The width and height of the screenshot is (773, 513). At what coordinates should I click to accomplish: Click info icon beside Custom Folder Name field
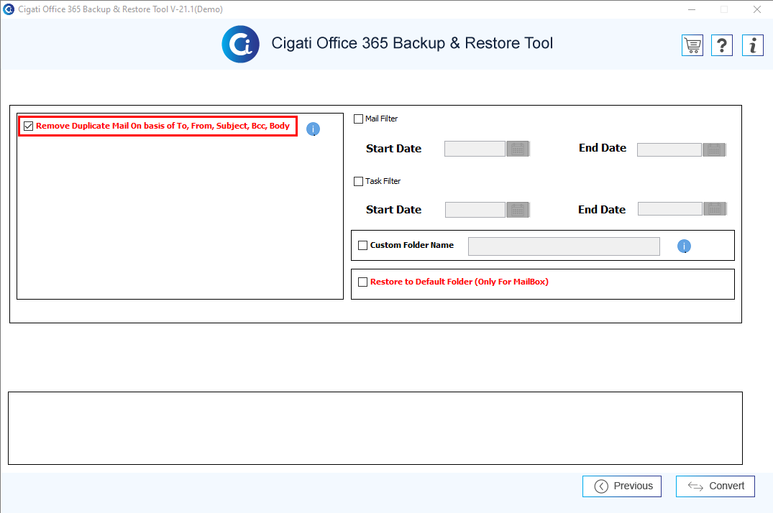pyautogui.click(x=684, y=246)
